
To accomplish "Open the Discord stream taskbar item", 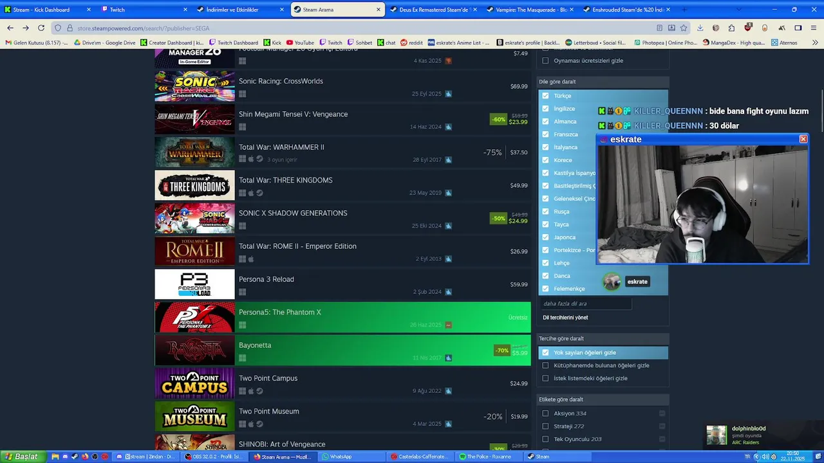I will [x=146, y=457].
